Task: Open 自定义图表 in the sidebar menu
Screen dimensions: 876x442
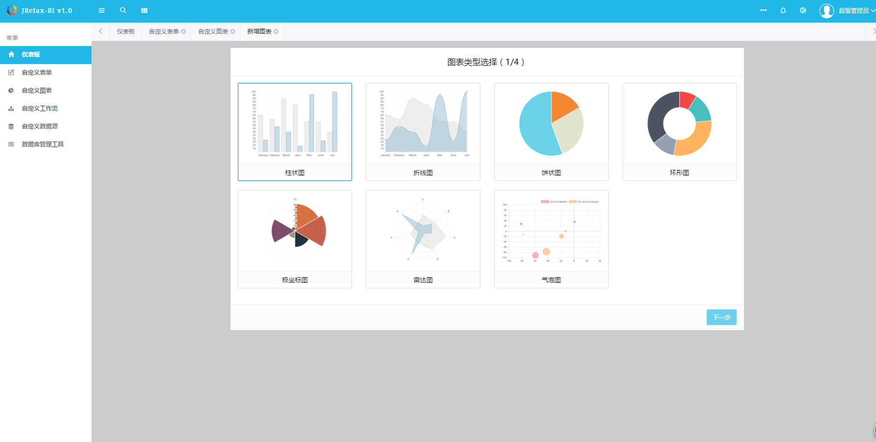Action: pyautogui.click(x=46, y=91)
